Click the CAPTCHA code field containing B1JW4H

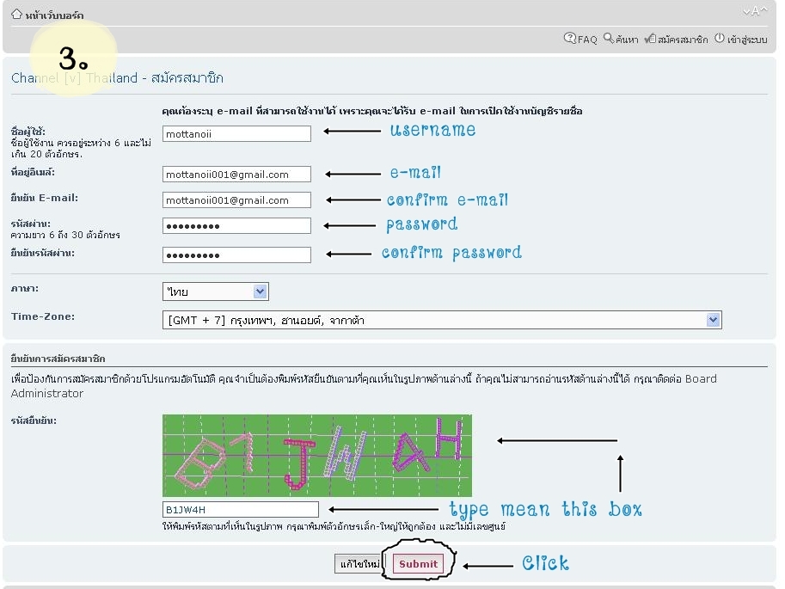pyautogui.click(x=240, y=509)
